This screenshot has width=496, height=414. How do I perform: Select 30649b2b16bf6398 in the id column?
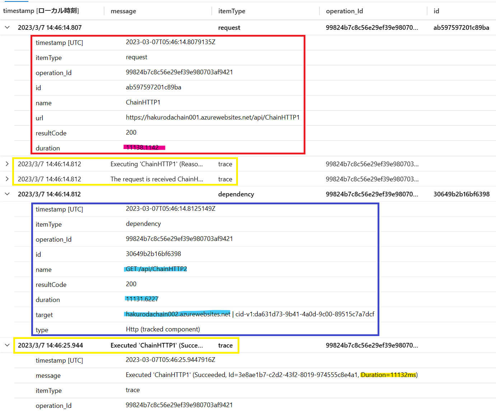pos(461,194)
